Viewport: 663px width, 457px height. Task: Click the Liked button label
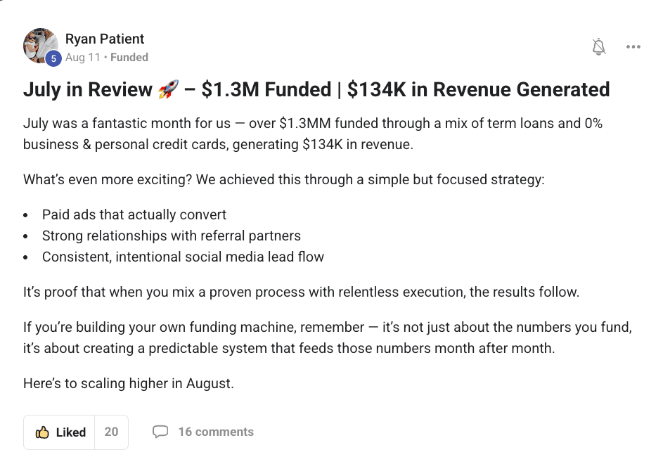pyautogui.click(x=71, y=432)
